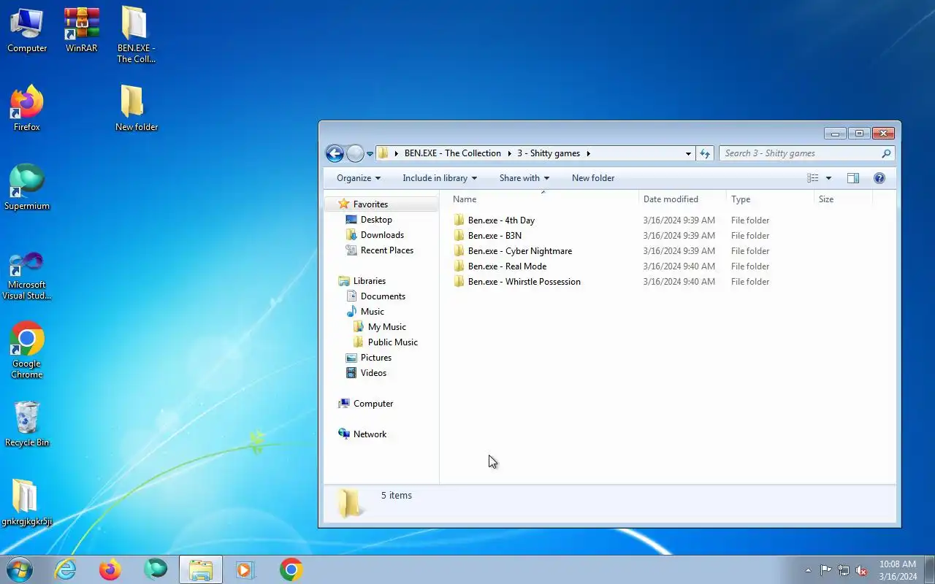This screenshot has height=584, width=935.
Task: Select the gnkrgjkgkr5ji desktop folder
Action: 27,502
